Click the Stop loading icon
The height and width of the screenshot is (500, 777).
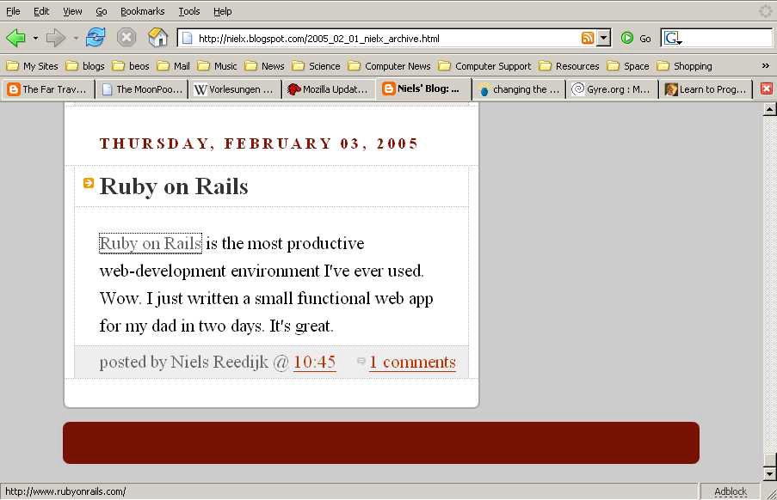coord(126,38)
